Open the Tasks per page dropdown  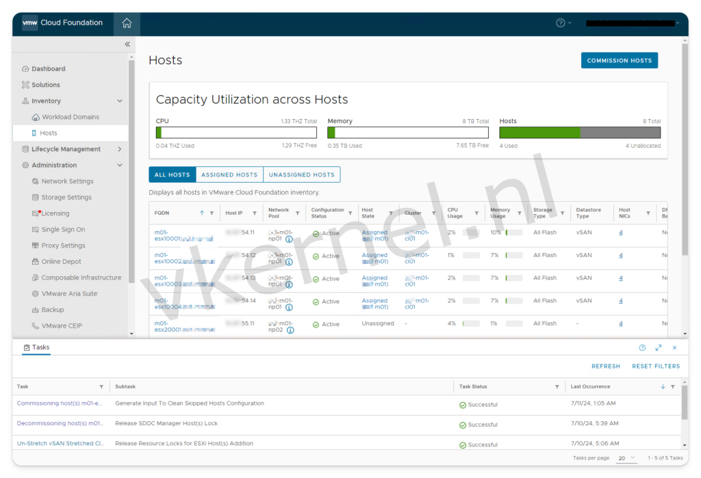(626, 458)
